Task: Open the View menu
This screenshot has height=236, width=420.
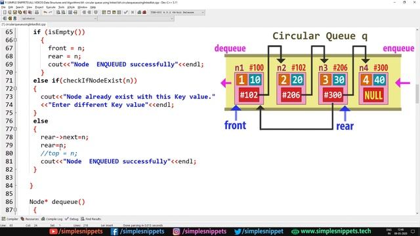Action: [x=30, y=7]
